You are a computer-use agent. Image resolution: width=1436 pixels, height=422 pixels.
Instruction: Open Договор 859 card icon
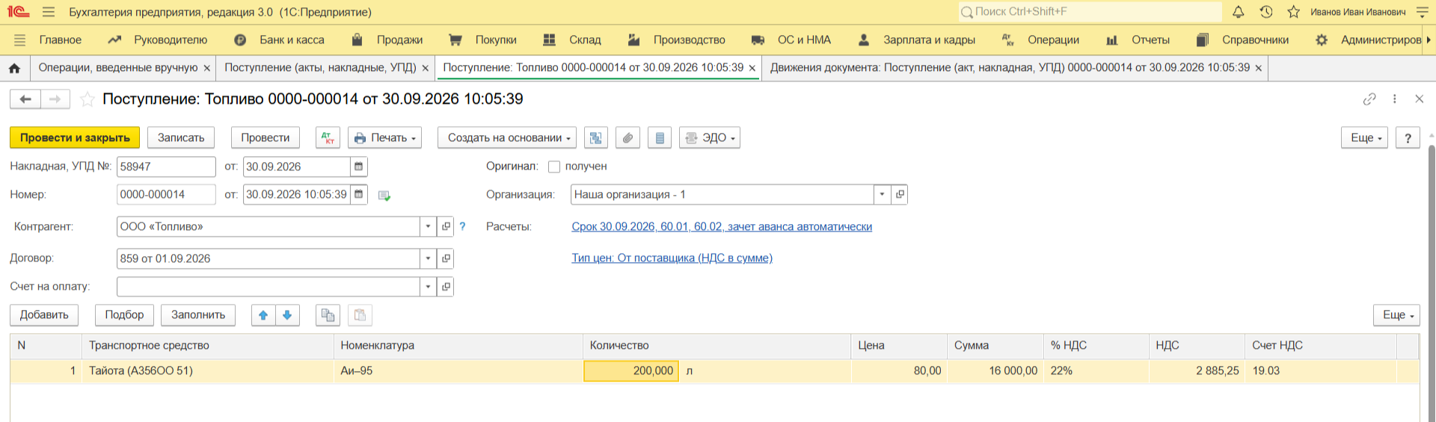click(446, 258)
